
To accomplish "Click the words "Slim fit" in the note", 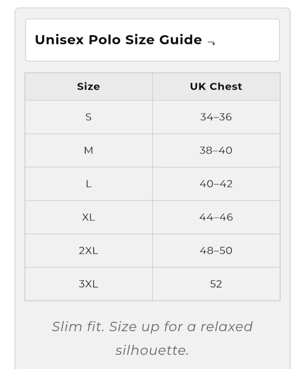I will tap(77, 327).
